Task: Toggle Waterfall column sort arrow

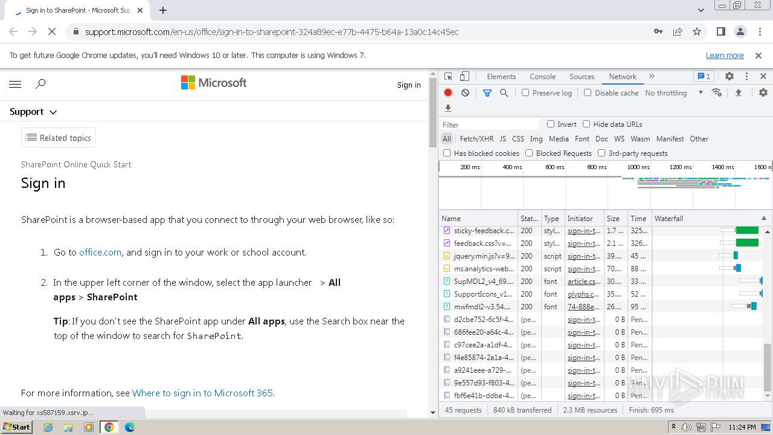Action: 763,219
